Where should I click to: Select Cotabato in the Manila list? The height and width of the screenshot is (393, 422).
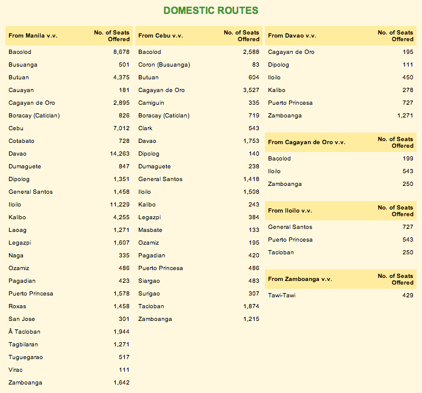click(x=21, y=141)
